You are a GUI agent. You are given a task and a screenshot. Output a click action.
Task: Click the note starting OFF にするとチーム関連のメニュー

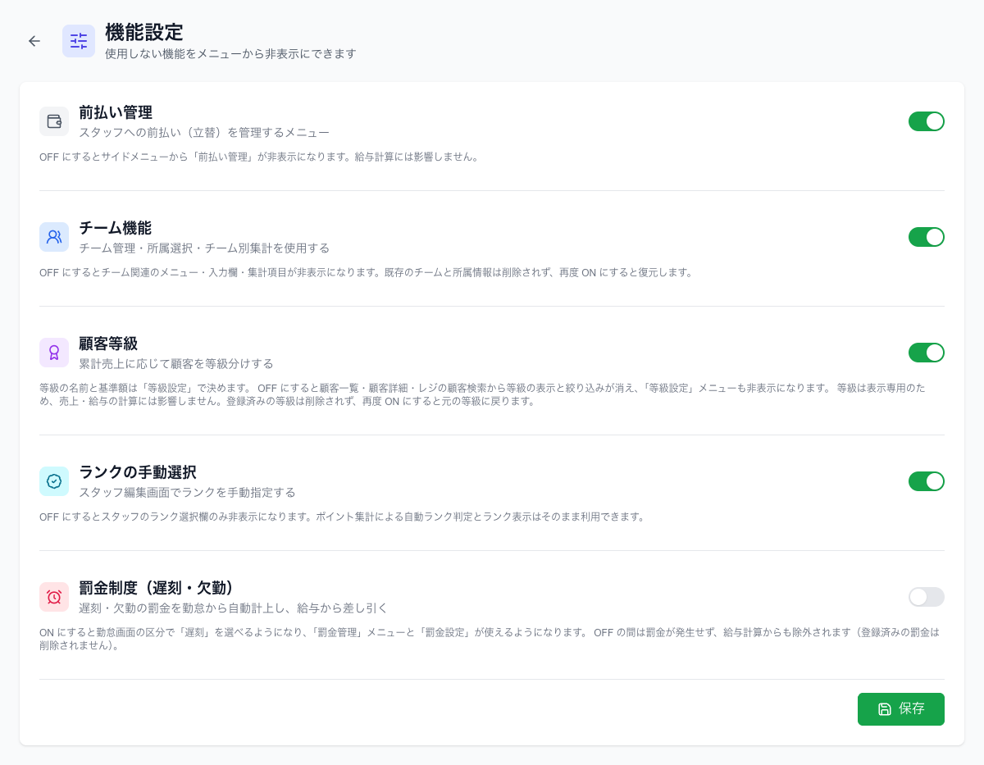click(x=367, y=272)
